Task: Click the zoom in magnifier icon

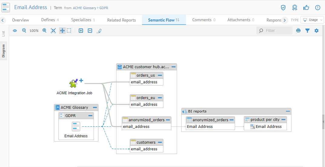Action: [x=45, y=31]
